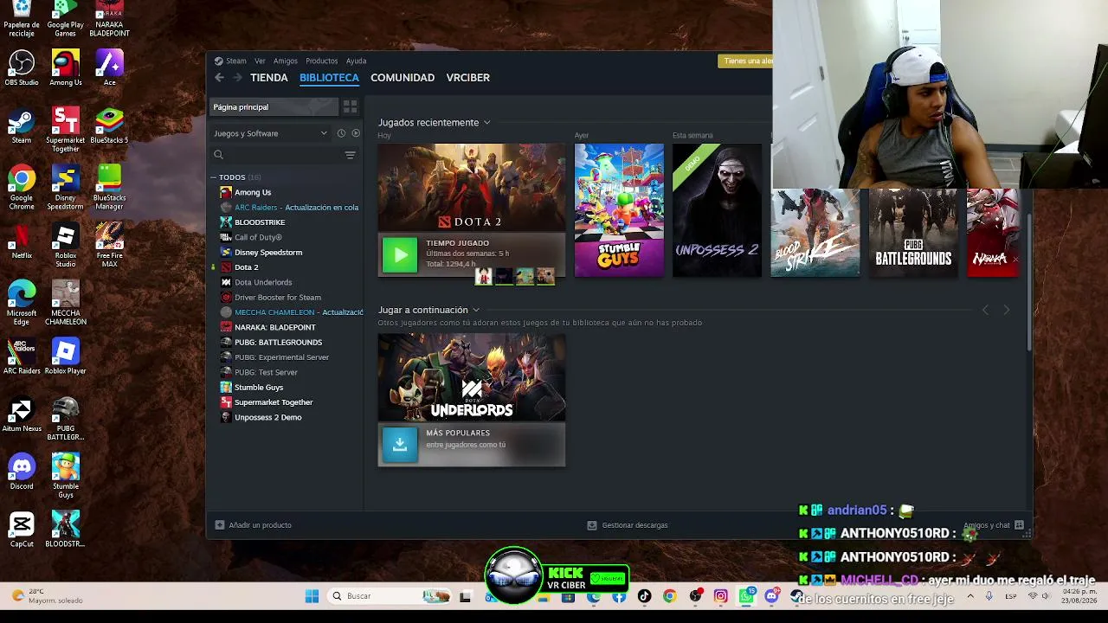Open TikTok from the taskbar
This screenshot has height=623, width=1108.
tap(644, 595)
